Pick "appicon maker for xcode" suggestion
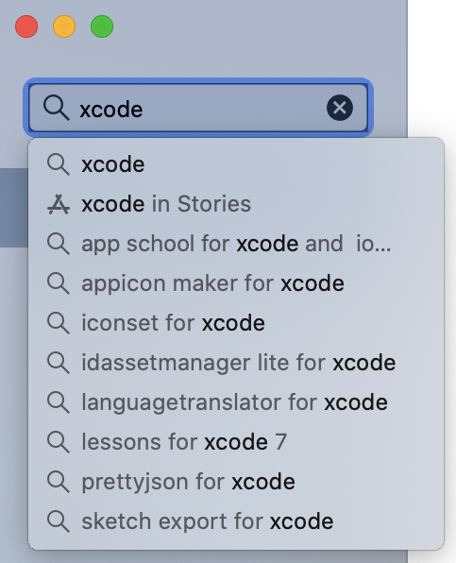Screen dimensions: 456x563 236,283
